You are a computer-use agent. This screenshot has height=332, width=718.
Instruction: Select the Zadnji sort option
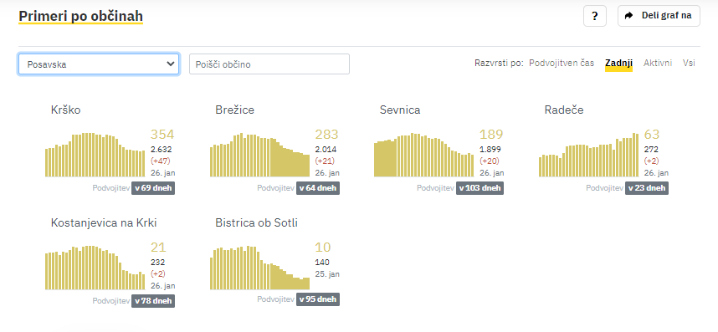click(x=618, y=63)
